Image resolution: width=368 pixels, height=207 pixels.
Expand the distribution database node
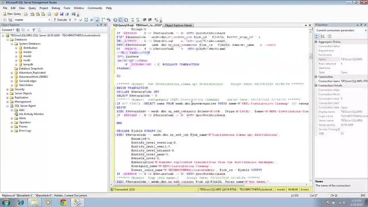pyautogui.click(x=16, y=48)
